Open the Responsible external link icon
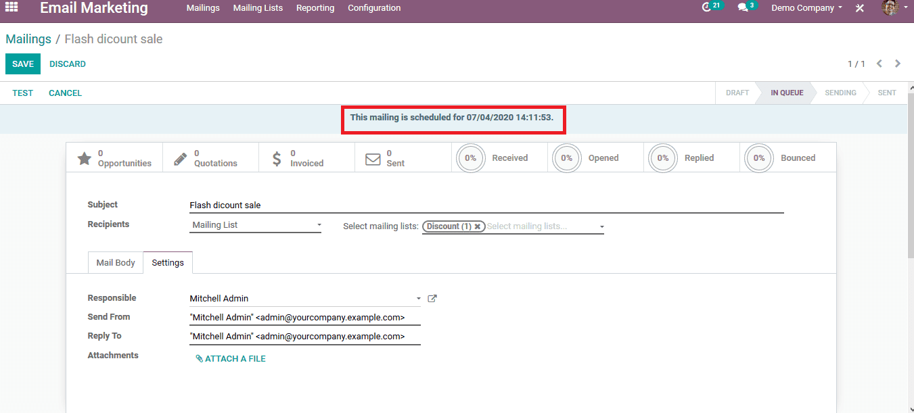Image resolution: width=914 pixels, height=413 pixels. pos(432,298)
